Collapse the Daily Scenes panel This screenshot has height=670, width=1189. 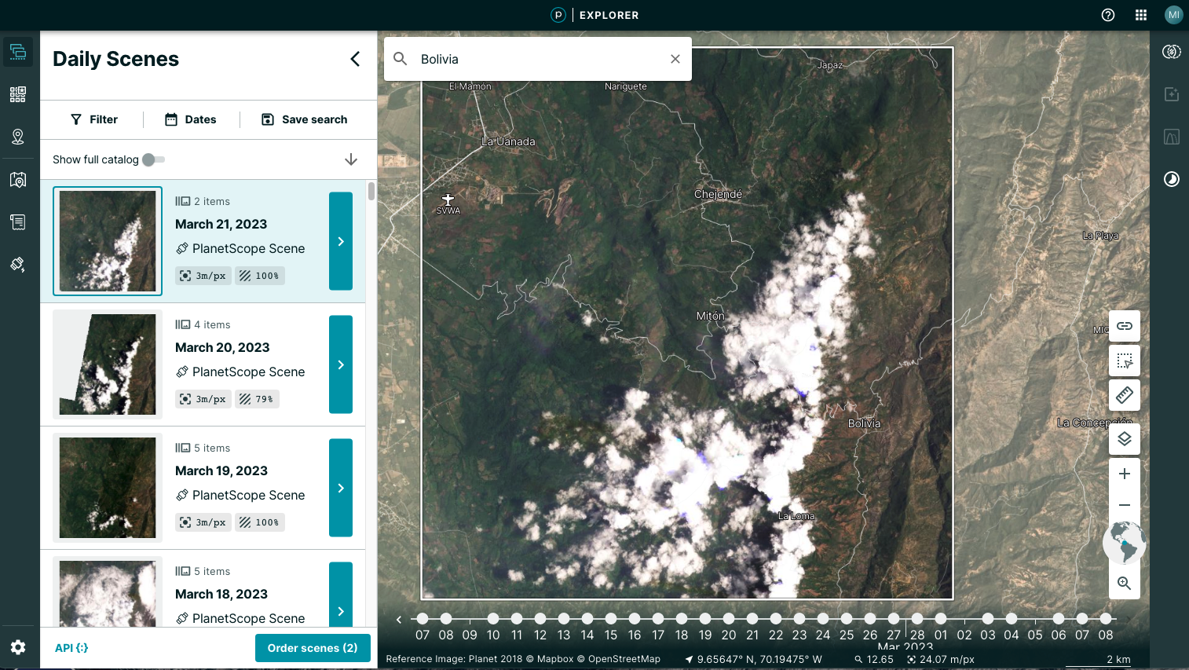coord(355,59)
